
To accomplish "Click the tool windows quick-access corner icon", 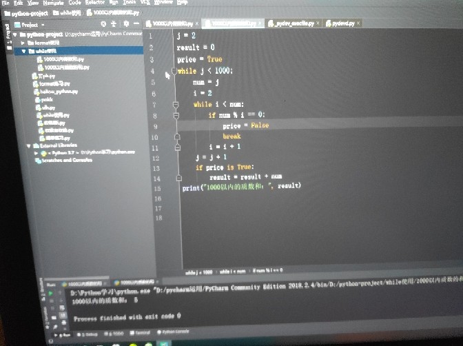I will point(50,342).
